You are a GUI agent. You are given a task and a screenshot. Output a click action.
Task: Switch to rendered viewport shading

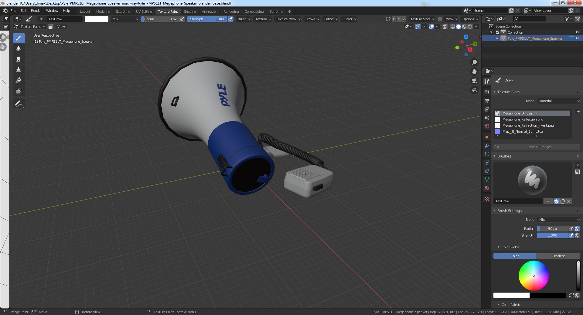pyautogui.click(x=470, y=27)
